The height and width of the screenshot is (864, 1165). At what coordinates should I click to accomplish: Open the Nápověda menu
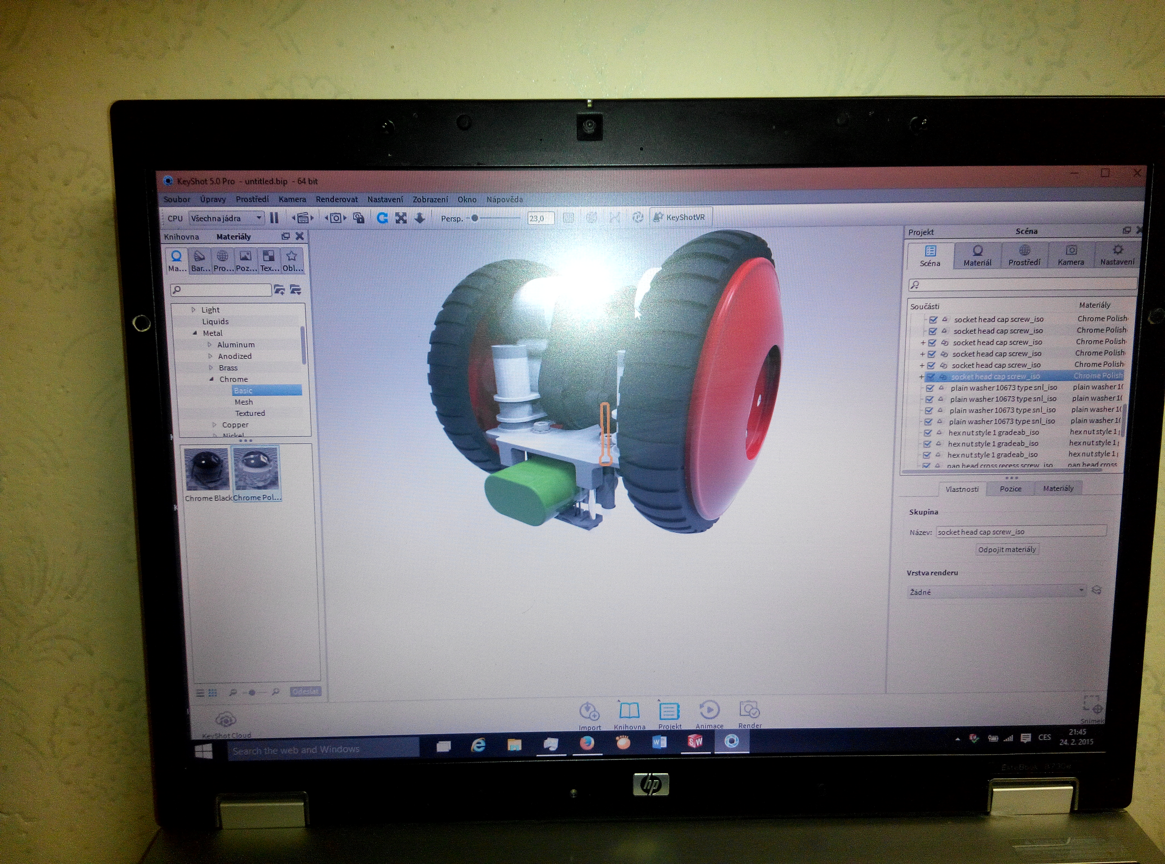(x=505, y=199)
